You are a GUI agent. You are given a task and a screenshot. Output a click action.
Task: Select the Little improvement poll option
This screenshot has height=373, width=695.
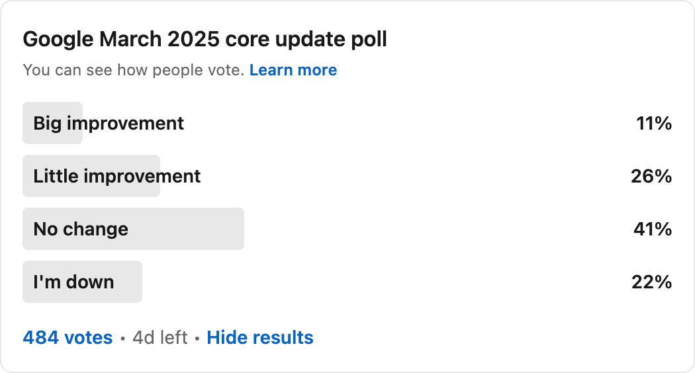pyautogui.click(x=347, y=176)
